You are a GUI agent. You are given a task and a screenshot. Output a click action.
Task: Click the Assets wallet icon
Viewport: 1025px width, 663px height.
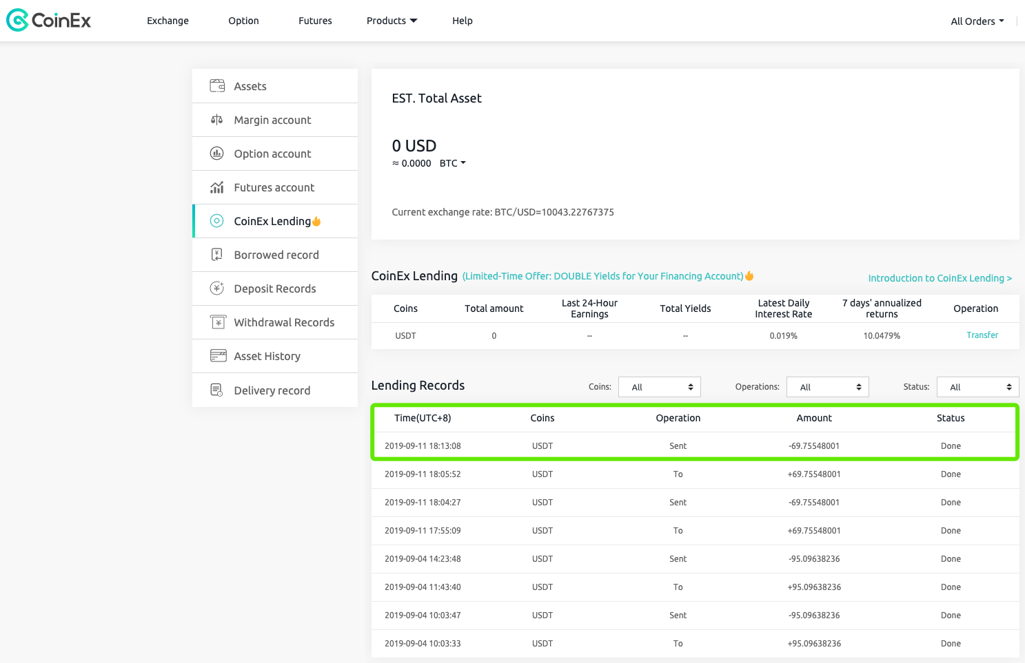(x=217, y=86)
